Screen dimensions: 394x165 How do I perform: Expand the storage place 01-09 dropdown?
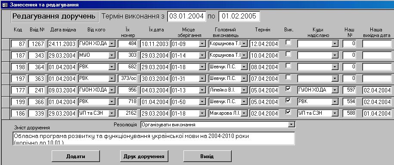point(202,44)
